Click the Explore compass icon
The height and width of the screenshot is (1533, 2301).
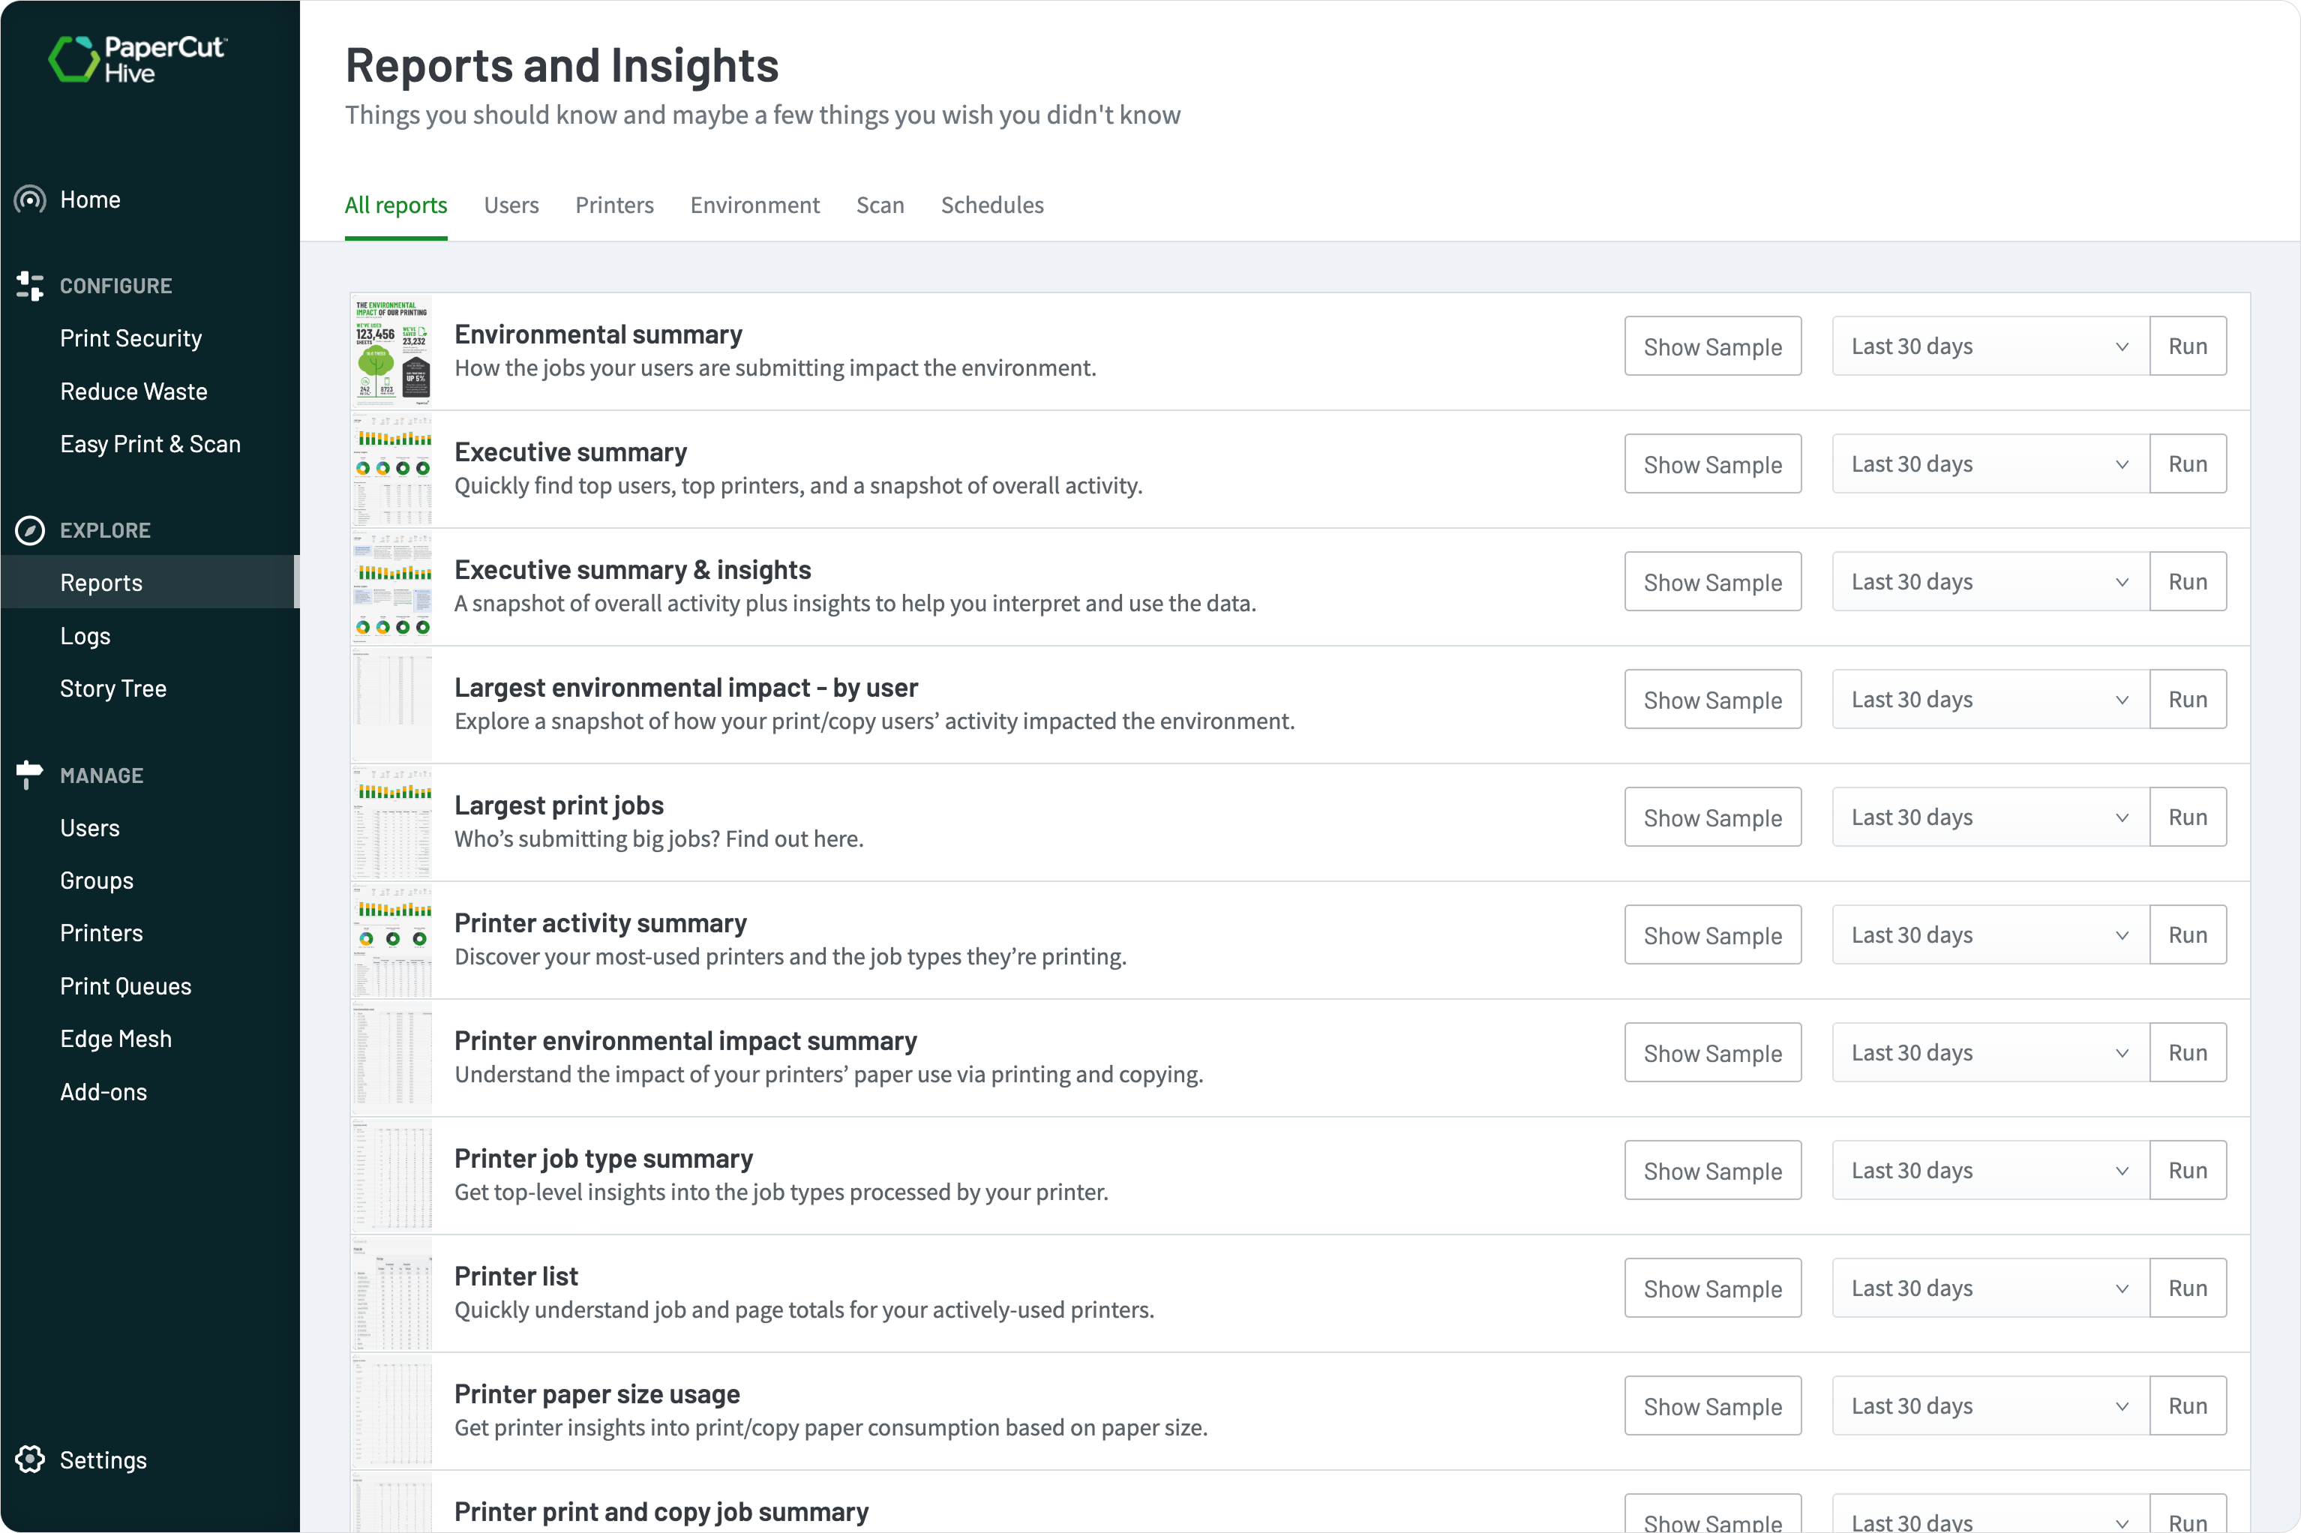tap(30, 530)
